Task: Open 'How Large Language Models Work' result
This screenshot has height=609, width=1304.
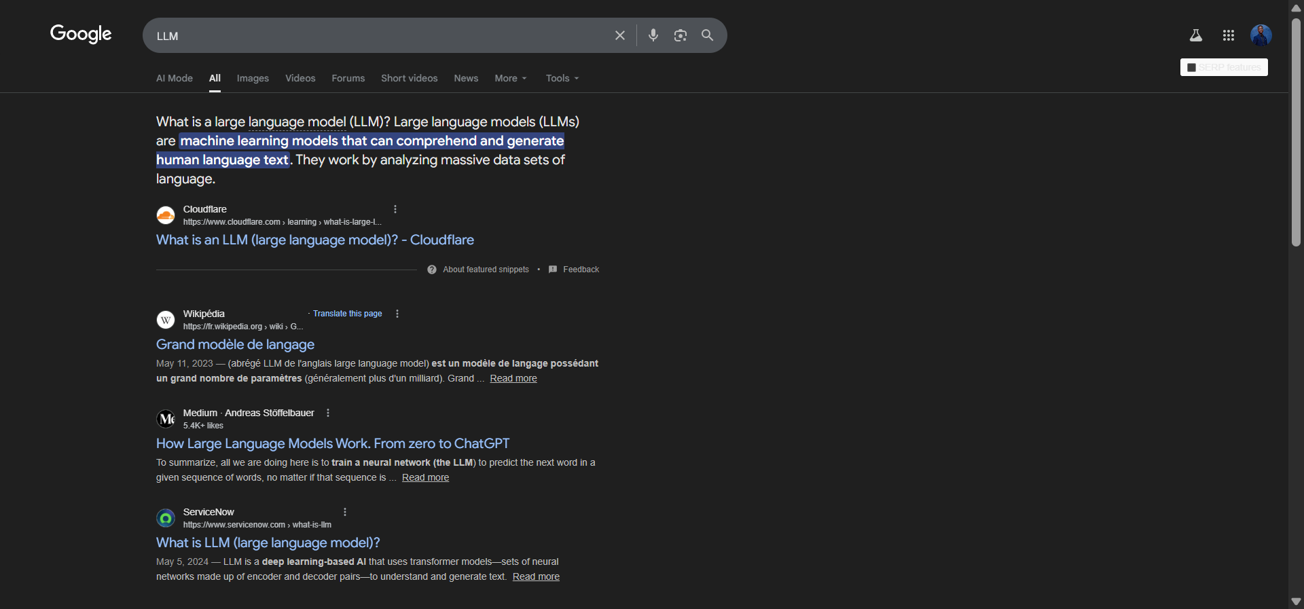Action: pyautogui.click(x=333, y=443)
